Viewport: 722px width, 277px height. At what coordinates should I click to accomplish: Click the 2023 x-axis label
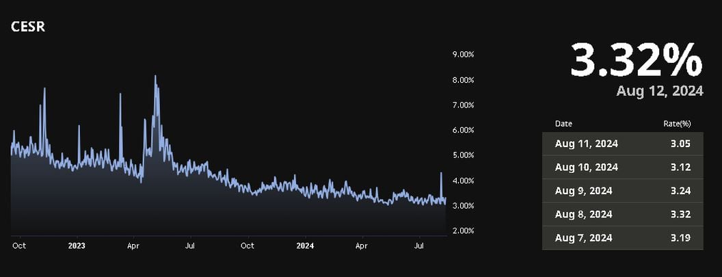point(77,246)
